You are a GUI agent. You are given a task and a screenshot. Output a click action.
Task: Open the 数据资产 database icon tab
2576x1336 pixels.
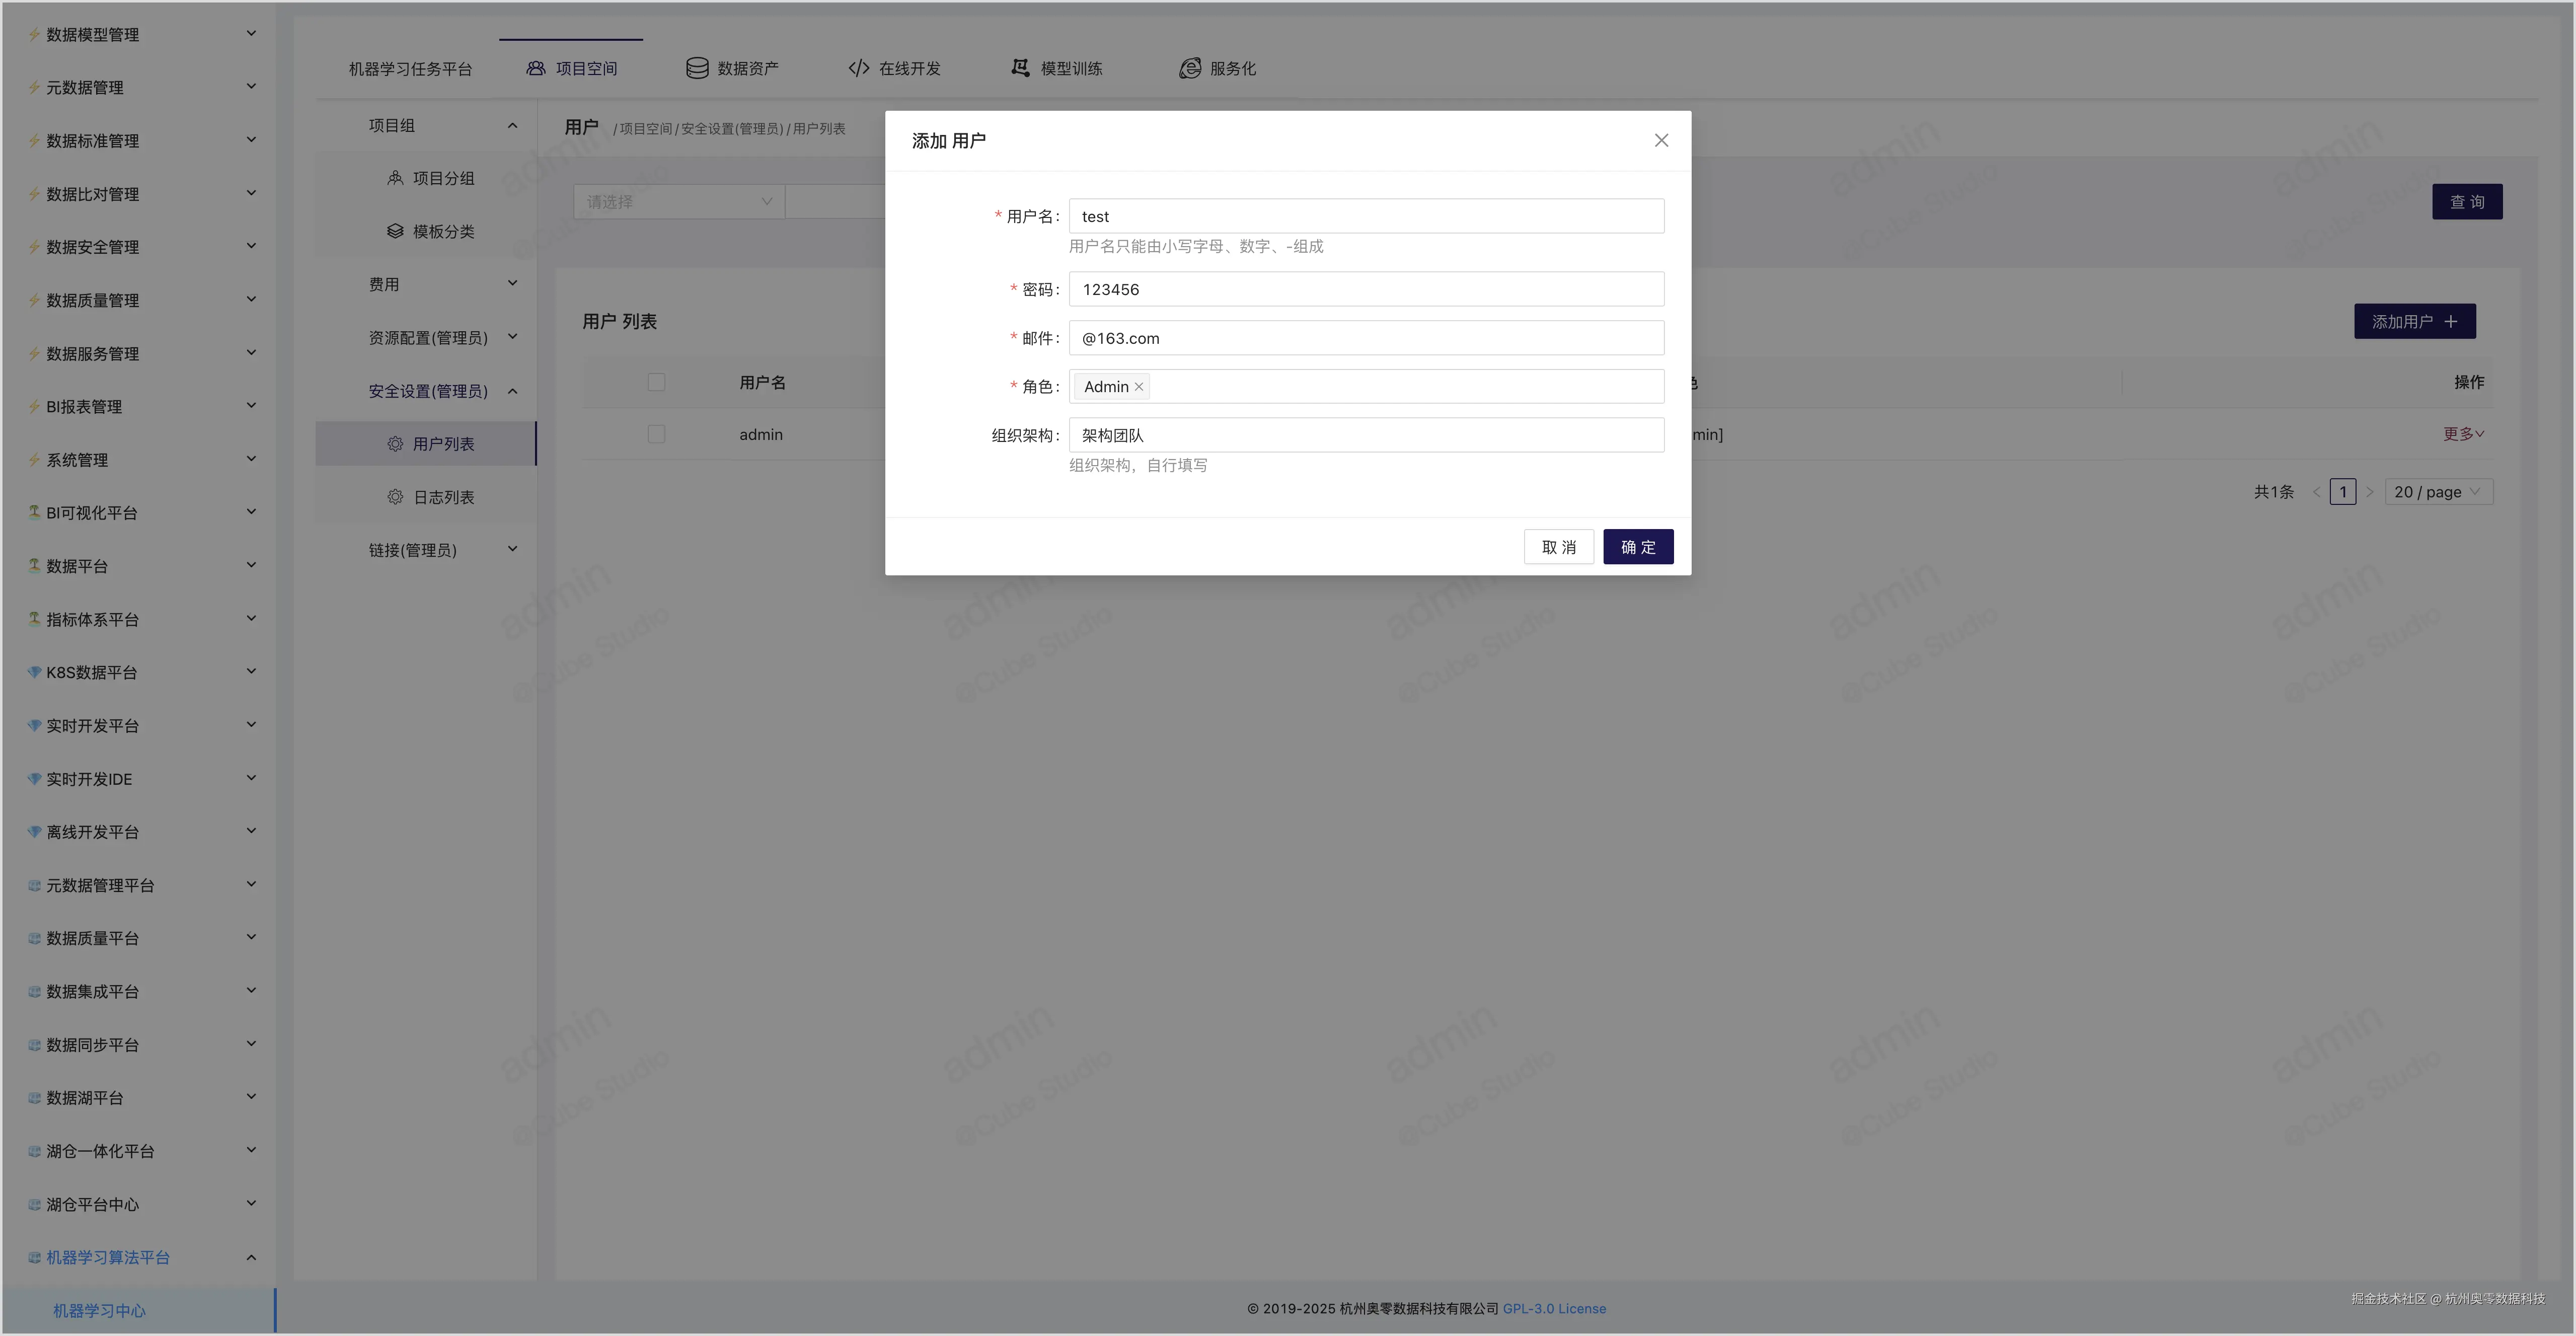coord(696,68)
